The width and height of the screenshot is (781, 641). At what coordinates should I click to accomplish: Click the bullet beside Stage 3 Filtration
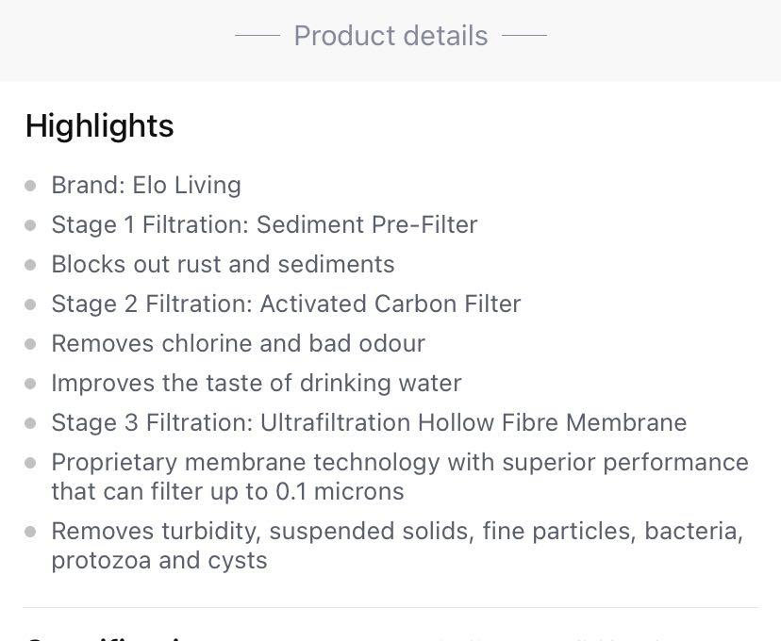point(31,423)
